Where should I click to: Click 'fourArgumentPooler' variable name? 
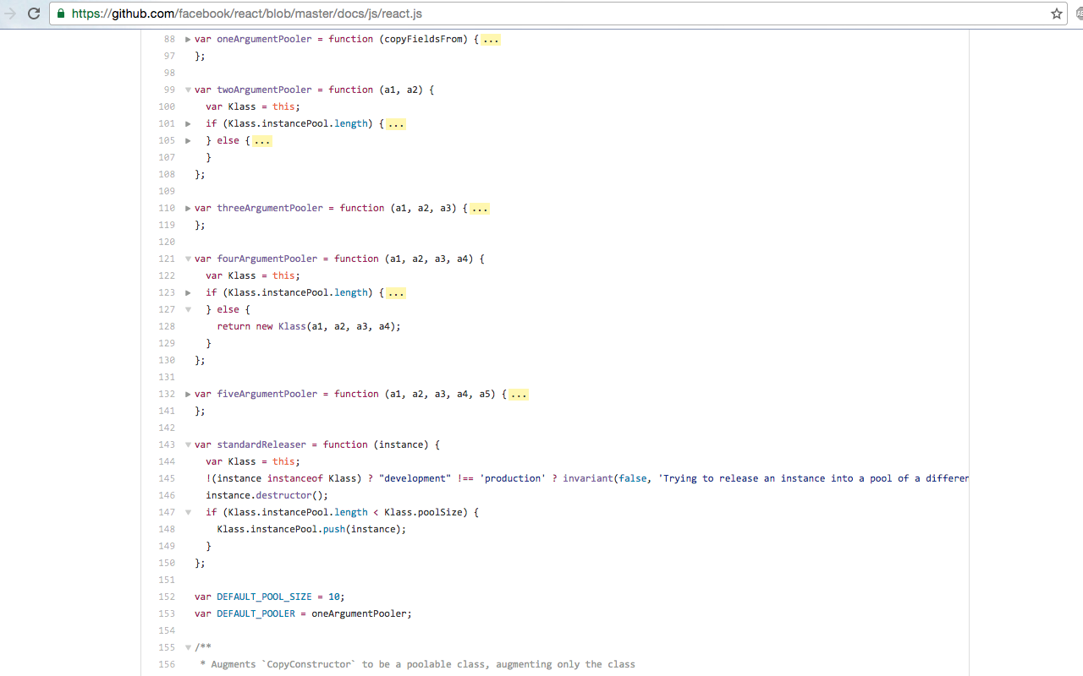(x=267, y=259)
